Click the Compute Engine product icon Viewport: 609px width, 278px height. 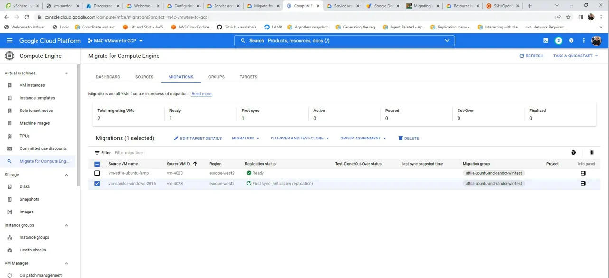pyautogui.click(x=9, y=56)
